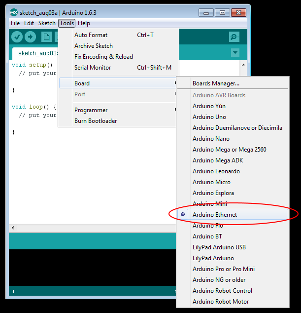Click line number 1 in status bar
Screen dimensions: 301x313
click(13, 292)
